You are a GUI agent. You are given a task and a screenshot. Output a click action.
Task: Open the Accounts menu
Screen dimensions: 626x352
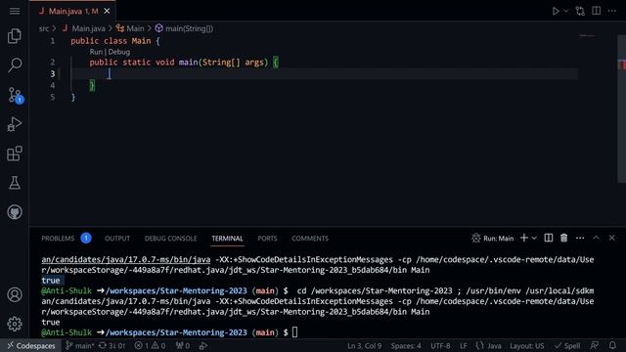tap(15, 295)
